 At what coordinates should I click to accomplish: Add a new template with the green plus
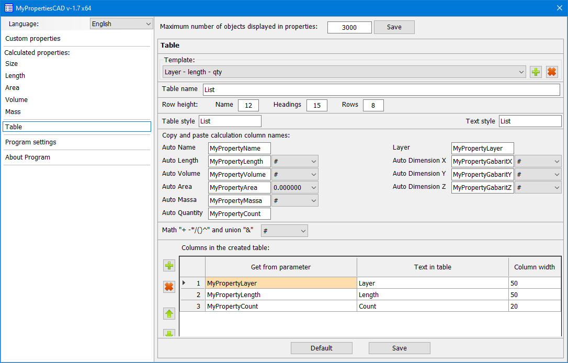click(x=536, y=72)
